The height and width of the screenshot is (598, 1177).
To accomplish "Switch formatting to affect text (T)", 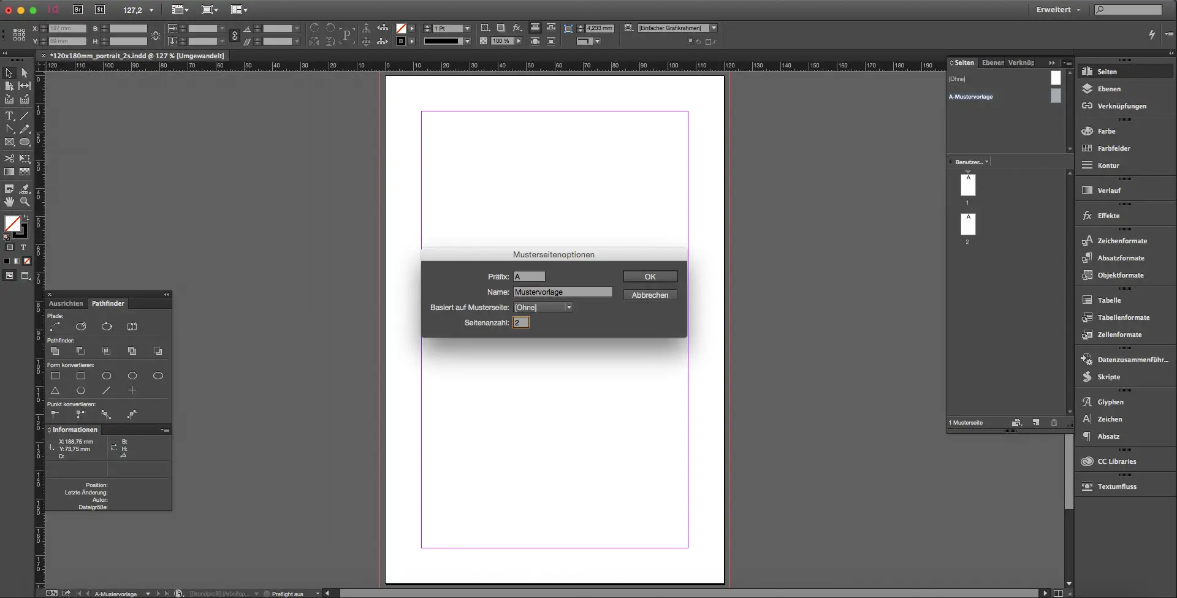I will tap(23, 248).
